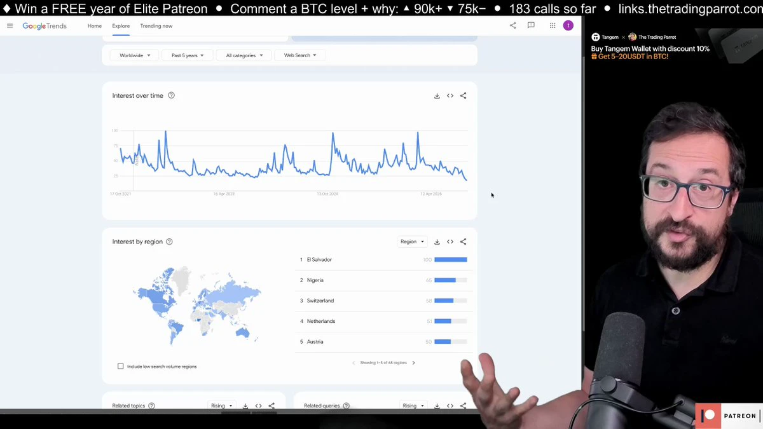
Task: Select El Salvador in the region list
Action: coord(383,259)
